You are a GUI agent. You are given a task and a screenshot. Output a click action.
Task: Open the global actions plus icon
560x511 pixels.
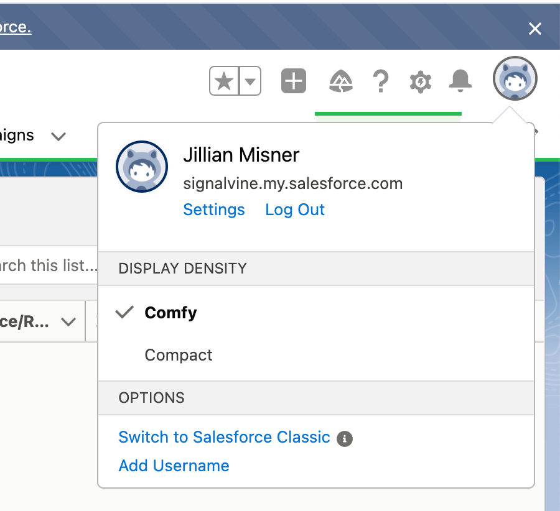[x=293, y=81]
